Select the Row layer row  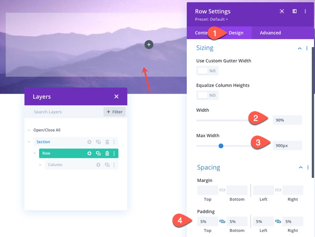(x=78, y=154)
